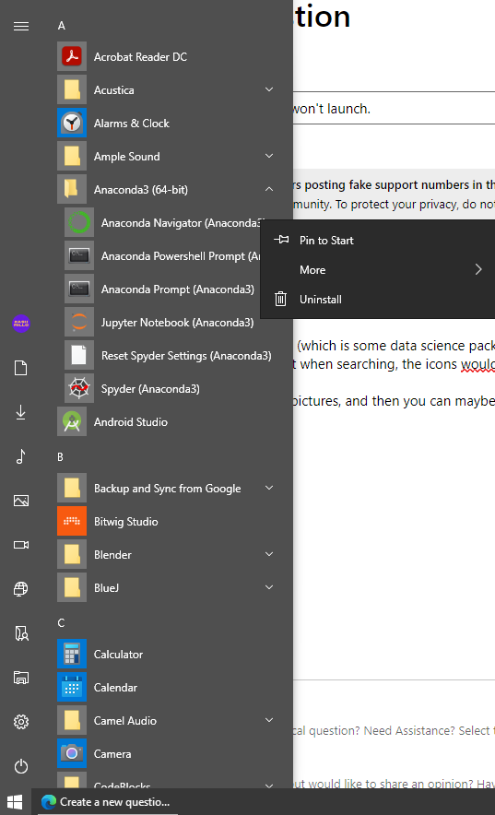
Task: Click the Anaconda Prompt (Anaconda3) label
Action: pos(178,289)
